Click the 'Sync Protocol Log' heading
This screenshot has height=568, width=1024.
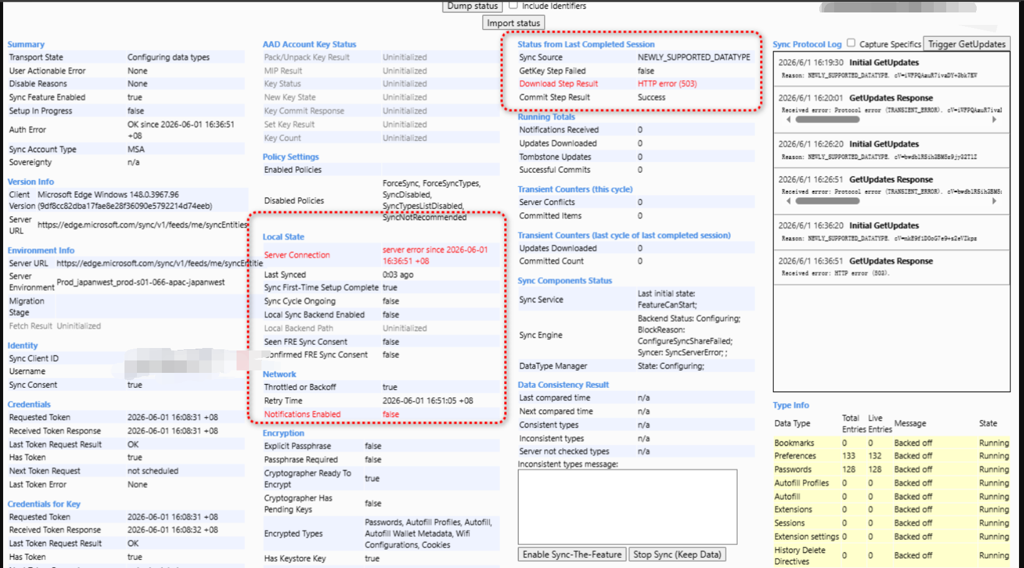(807, 44)
